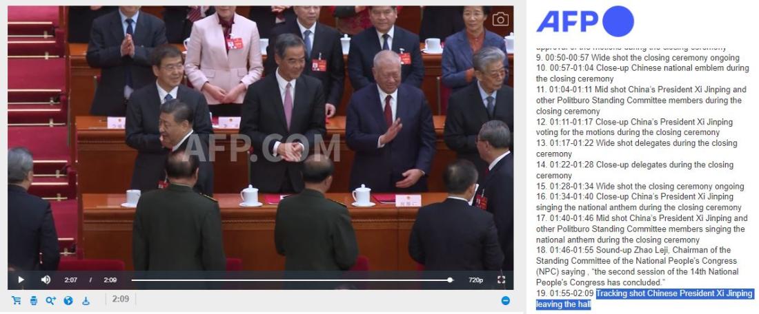Click the globe icon below the video
759x314 pixels.
pyautogui.click(x=68, y=300)
